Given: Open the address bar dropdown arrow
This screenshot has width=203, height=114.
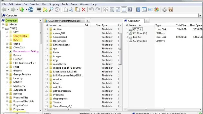Looking at the screenshot, I should coord(200,15).
